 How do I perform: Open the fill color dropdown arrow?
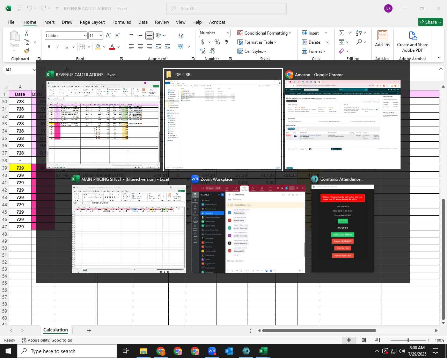104,47
